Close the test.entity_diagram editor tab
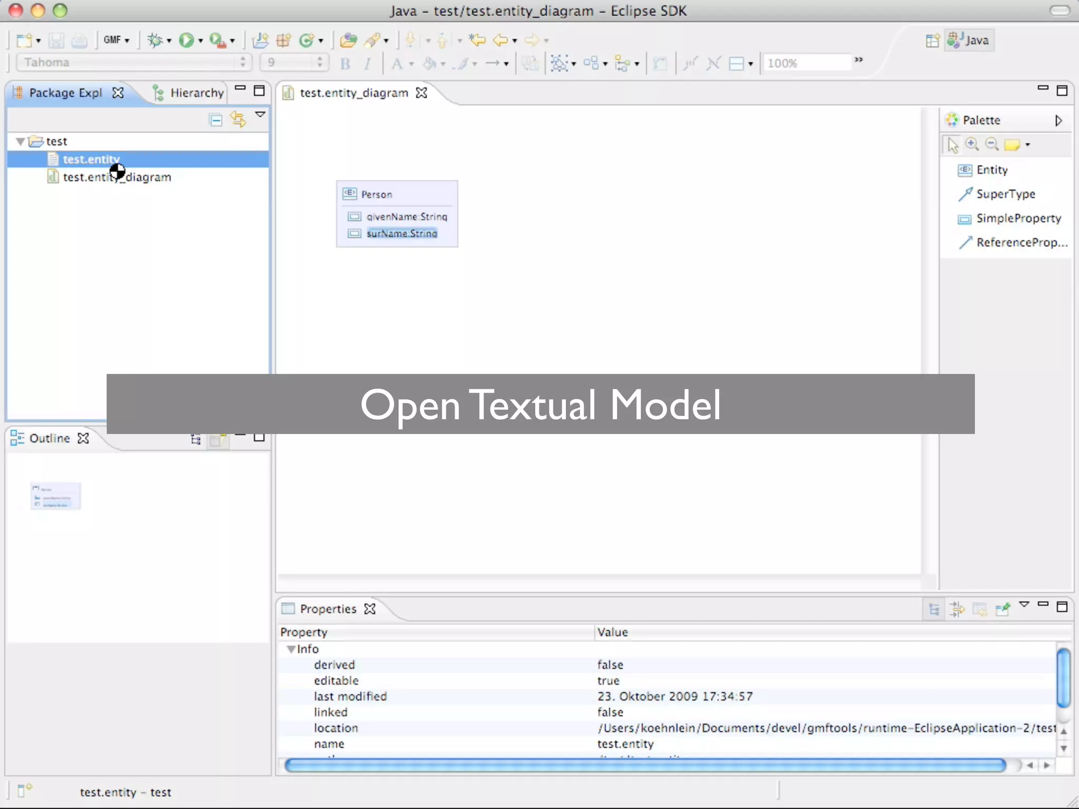The height and width of the screenshot is (809, 1079). [421, 93]
